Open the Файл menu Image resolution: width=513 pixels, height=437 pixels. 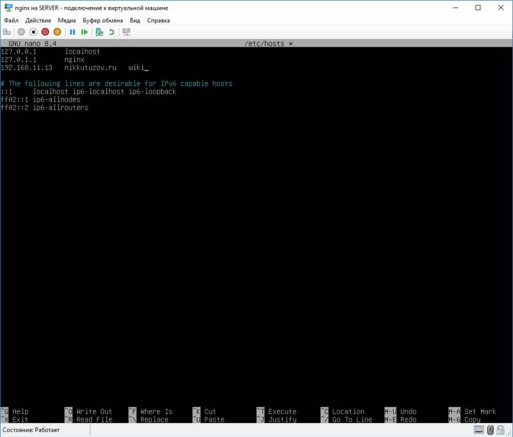12,21
